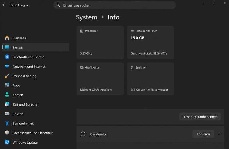Go to Personalisierung settings
229x149 pixels.
pyautogui.click(x=35, y=76)
